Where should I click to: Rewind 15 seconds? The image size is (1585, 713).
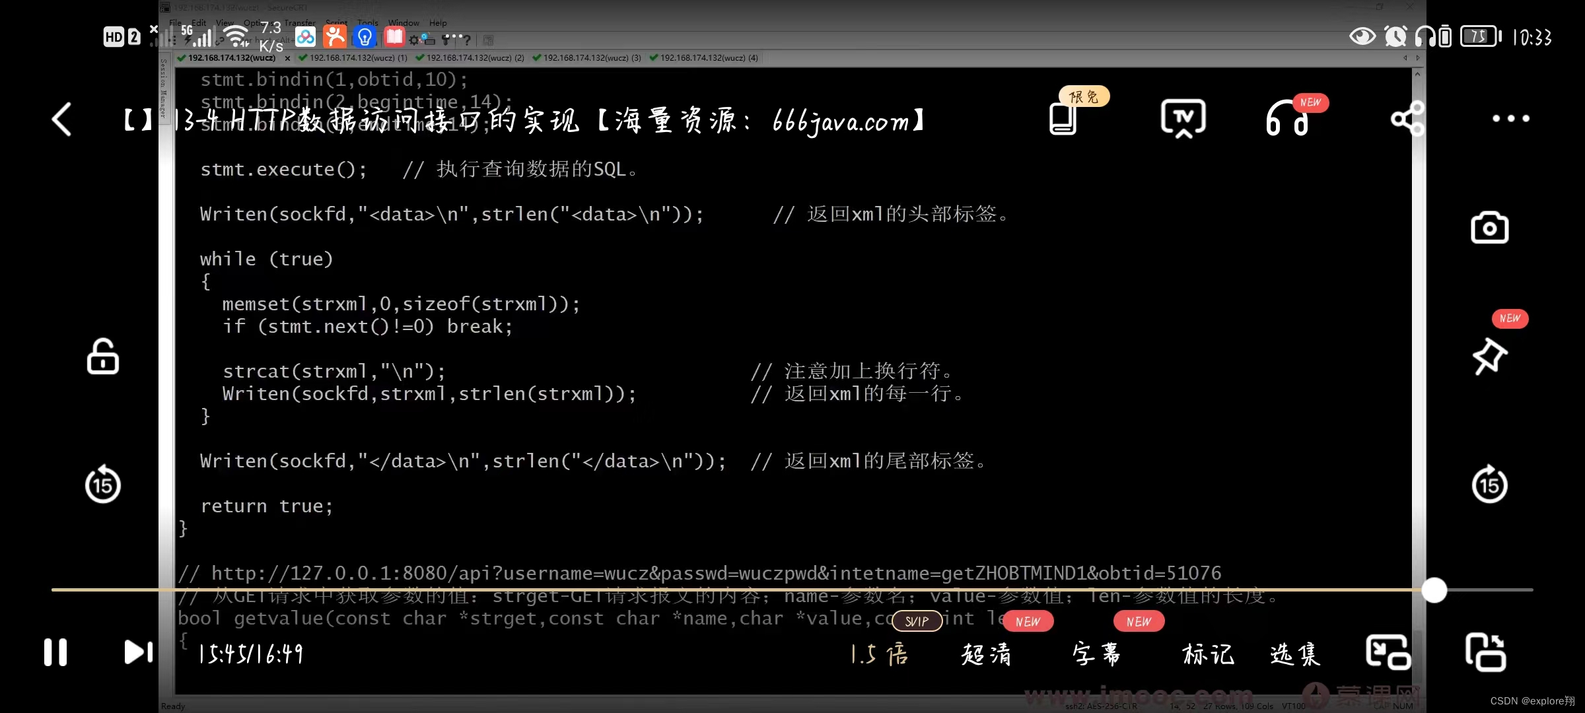point(103,484)
